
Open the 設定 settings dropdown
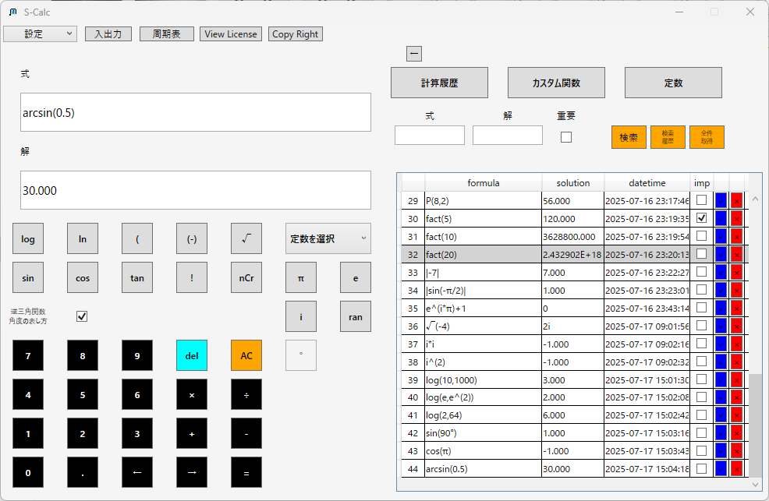click(x=41, y=34)
